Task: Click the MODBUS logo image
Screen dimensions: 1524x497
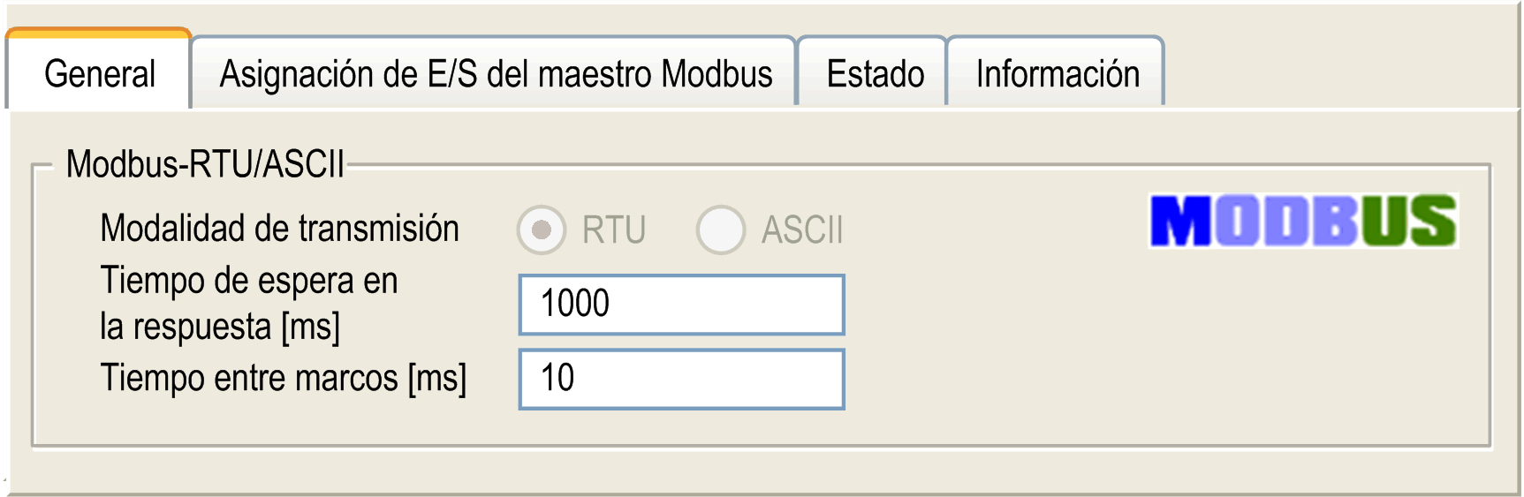Action: click(x=1303, y=221)
